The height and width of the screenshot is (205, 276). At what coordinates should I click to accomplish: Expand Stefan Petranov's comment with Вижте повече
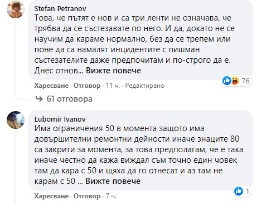(x=113, y=71)
